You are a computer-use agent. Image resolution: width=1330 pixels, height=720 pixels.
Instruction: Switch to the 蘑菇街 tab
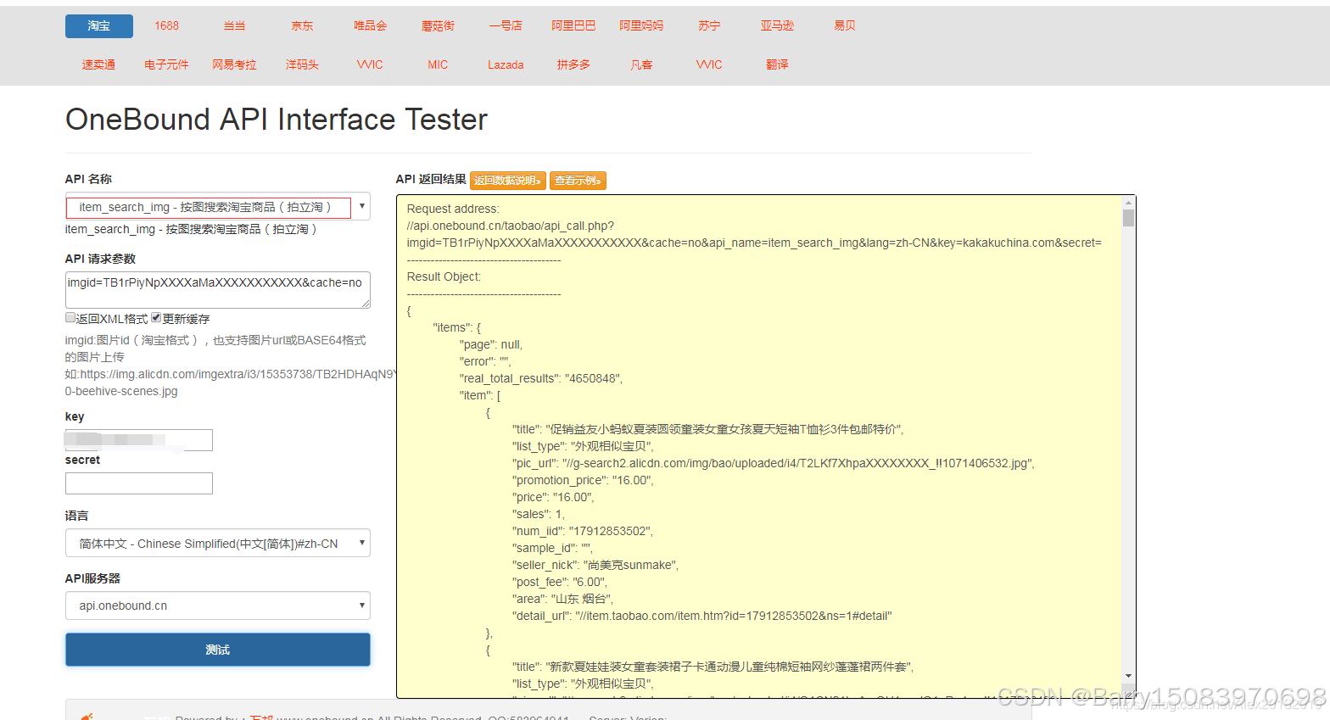point(439,26)
